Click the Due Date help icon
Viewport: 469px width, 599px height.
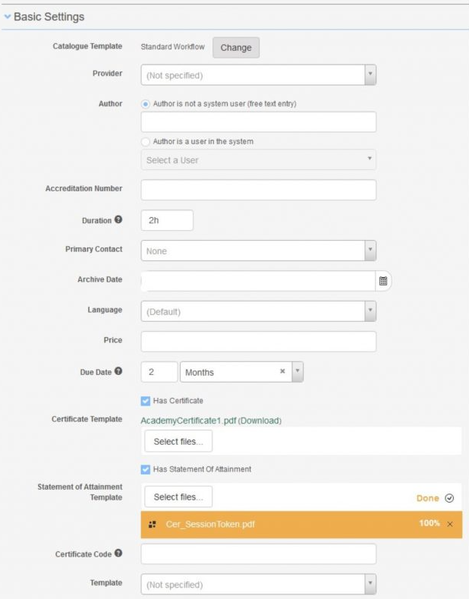point(118,371)
